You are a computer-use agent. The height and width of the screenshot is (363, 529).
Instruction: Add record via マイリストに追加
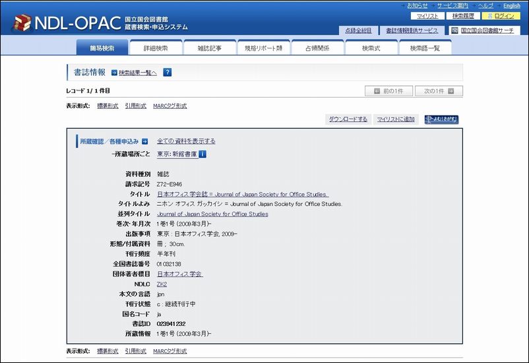point(396,119)
